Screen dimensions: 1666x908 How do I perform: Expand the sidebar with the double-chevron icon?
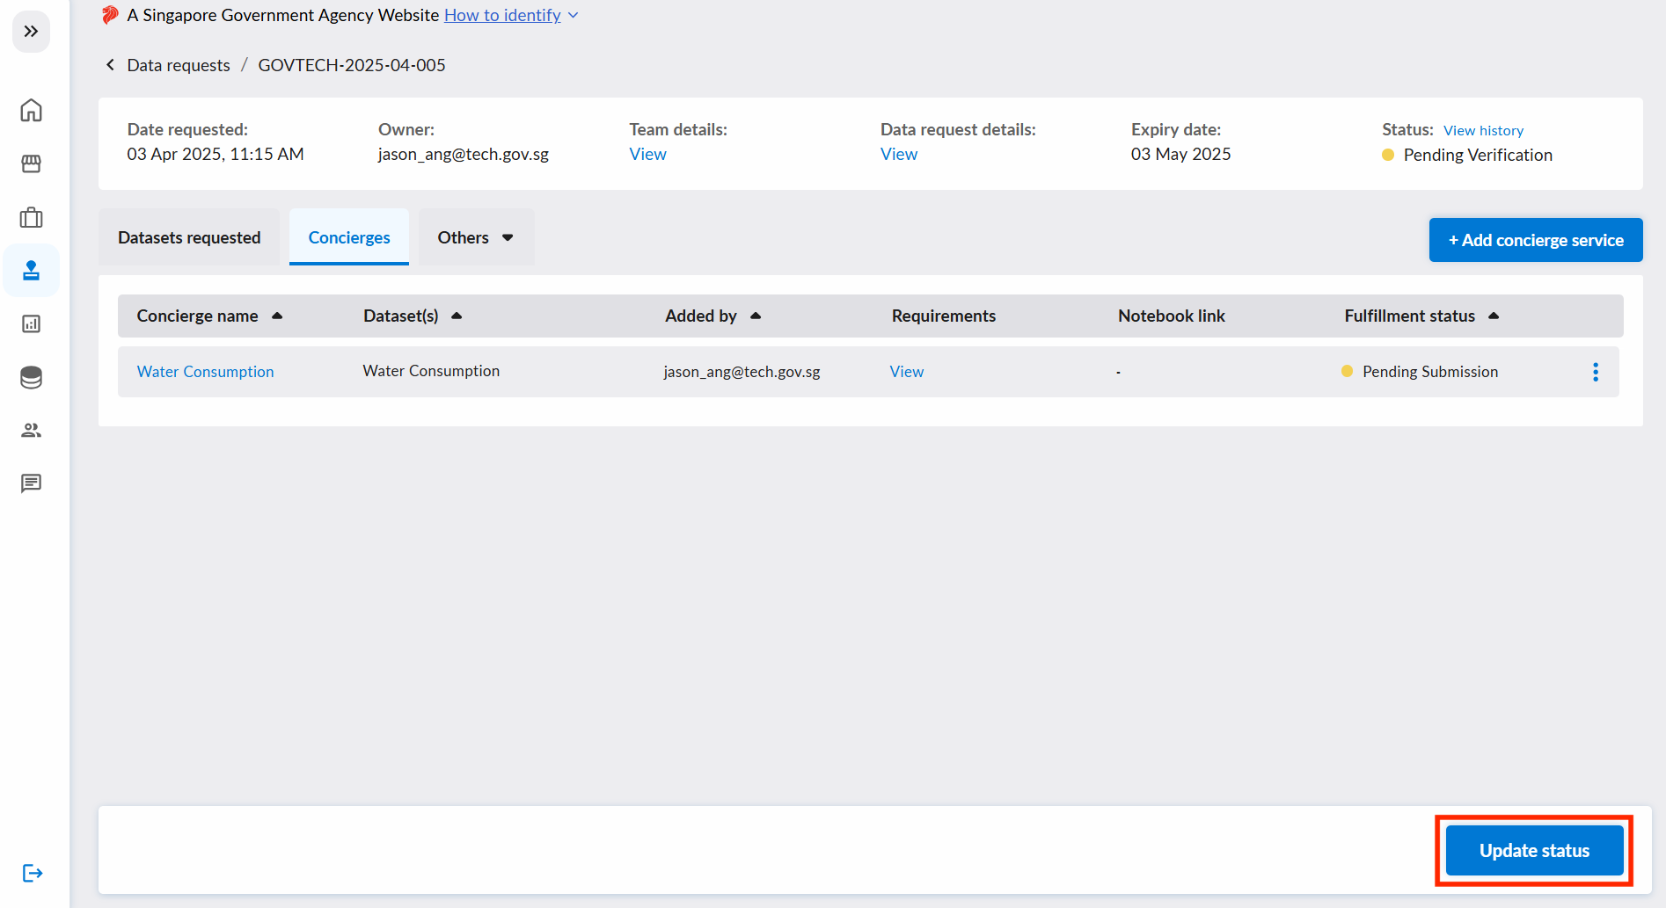point(31,32)
